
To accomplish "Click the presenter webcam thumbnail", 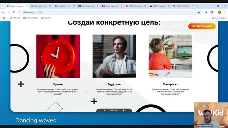I will [211, 115].
